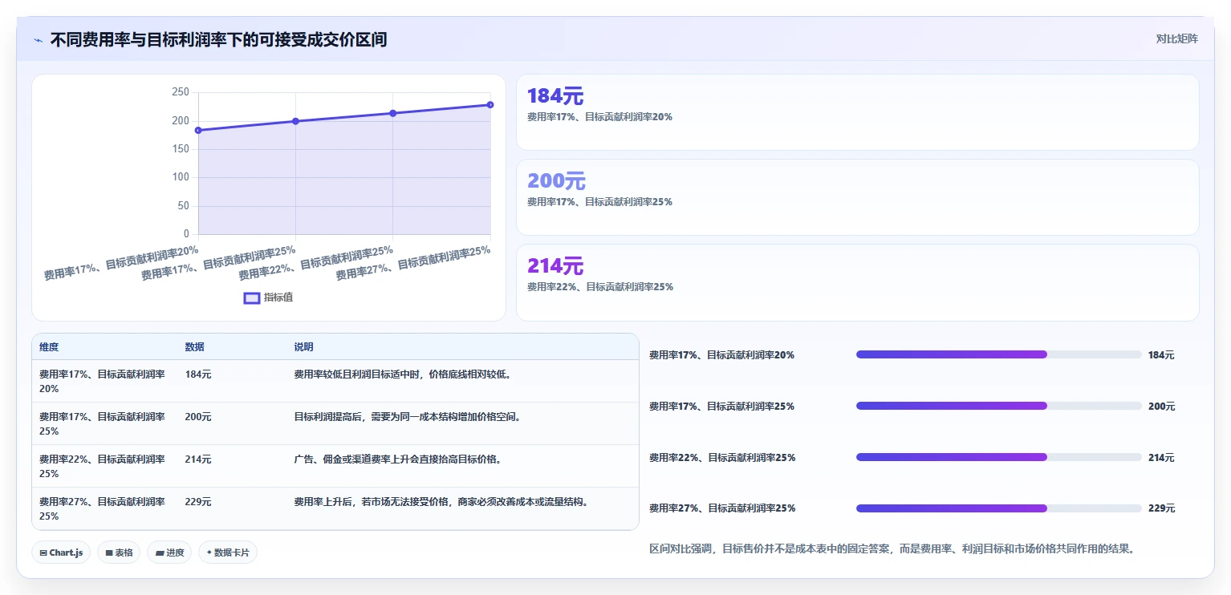Screen dimensions: 1231x595
Task: Click the 50 tick on the chart y-axis
Action: point(184,206)
